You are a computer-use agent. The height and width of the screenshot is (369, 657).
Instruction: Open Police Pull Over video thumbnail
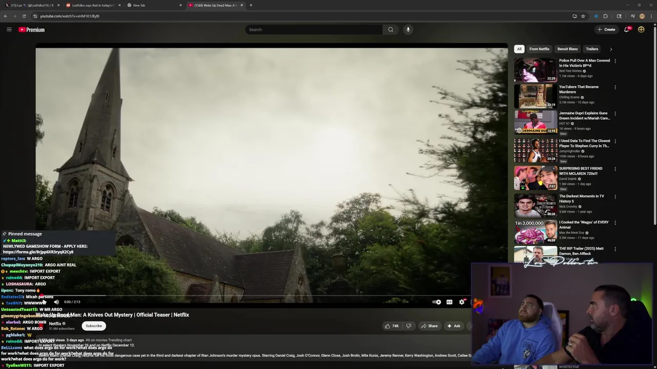[535, 70]
